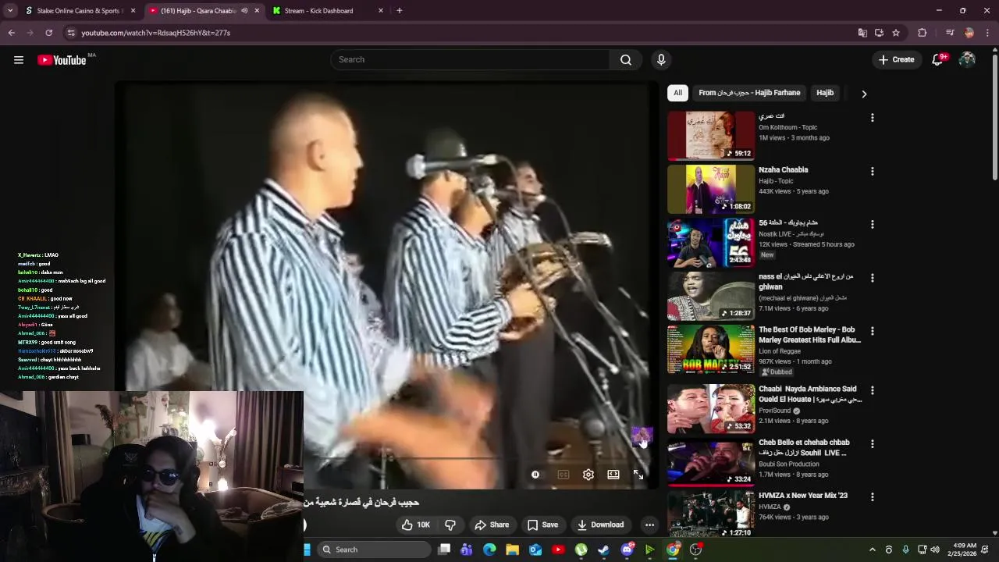This screenshot has height=562, width=999.
Task: Show more filter chips arrow
Action: tap(864, 94)
